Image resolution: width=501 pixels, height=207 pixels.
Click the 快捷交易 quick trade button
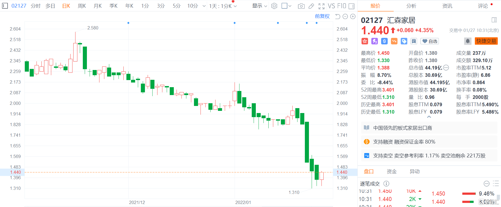(x=486, y=41)
